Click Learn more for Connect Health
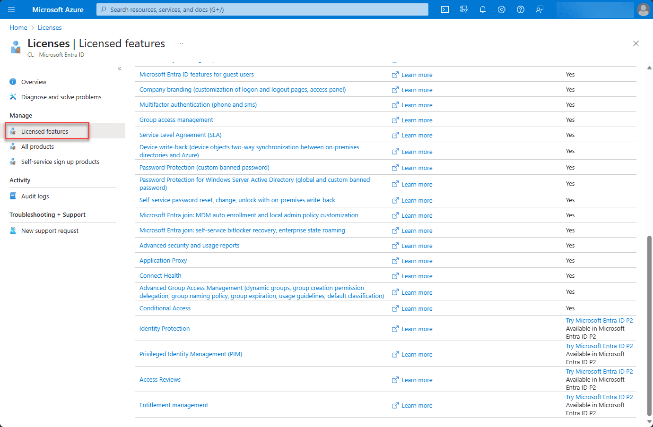The width and height of the screenshot is (653, 427). pyautogui.click(x=417, y=276)
